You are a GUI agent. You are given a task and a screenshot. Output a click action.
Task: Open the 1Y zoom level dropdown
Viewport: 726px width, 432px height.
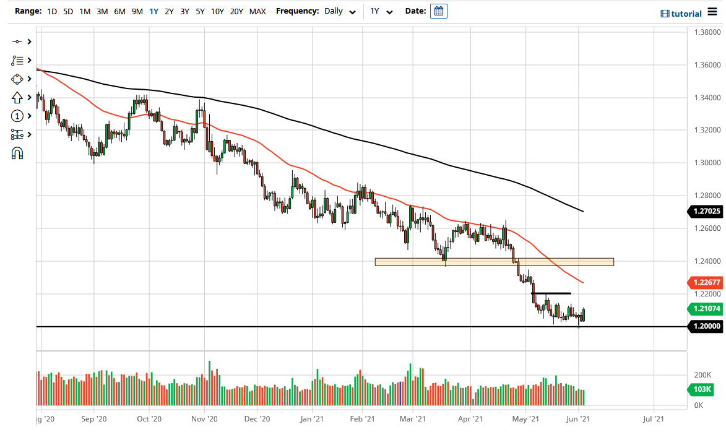(380, 11)
